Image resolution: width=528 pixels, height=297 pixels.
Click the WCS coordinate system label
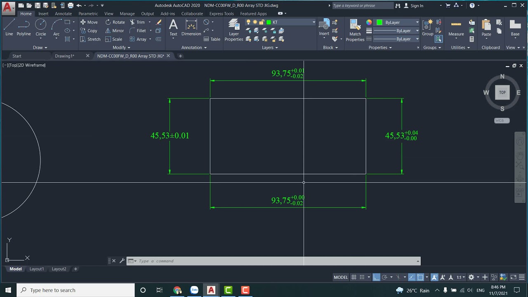[x=502, y=120]
